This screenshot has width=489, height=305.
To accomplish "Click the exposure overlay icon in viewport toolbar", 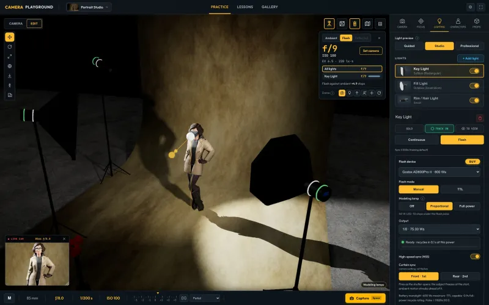I will tap(342, 24).
